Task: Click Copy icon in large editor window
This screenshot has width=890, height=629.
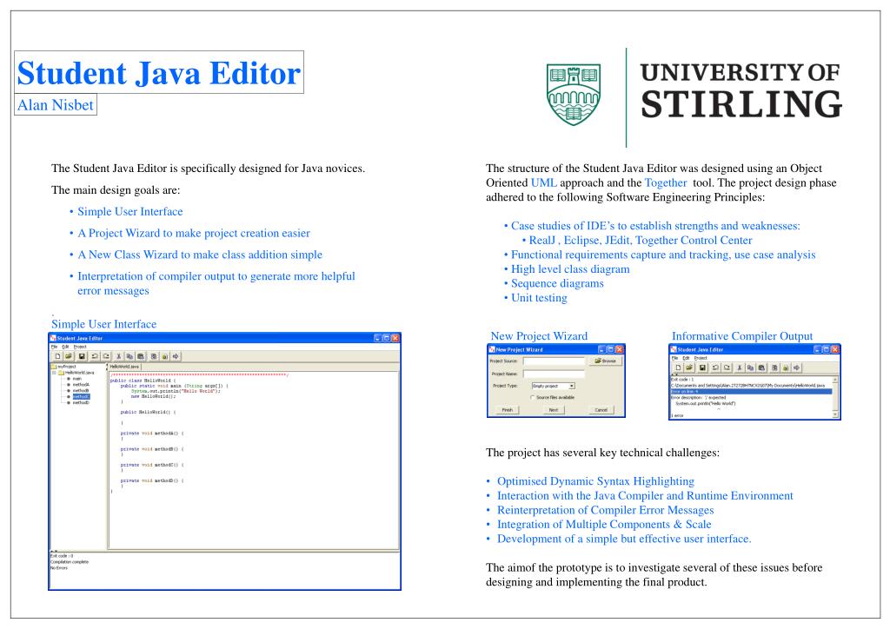Action: (x=130, y=356)
